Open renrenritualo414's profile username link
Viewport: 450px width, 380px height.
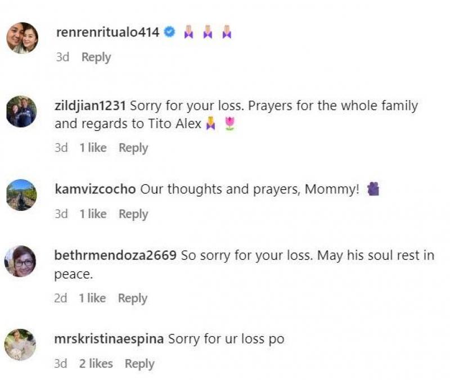tap(108, 33)
